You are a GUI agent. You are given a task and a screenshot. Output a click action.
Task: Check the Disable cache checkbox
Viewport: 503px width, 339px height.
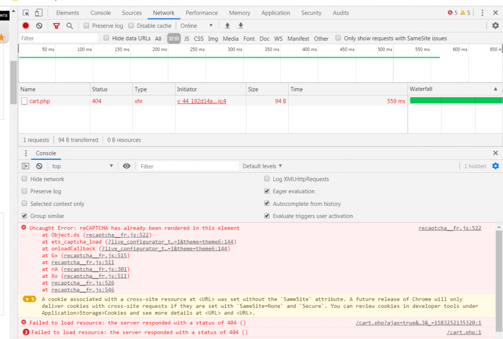131,26
